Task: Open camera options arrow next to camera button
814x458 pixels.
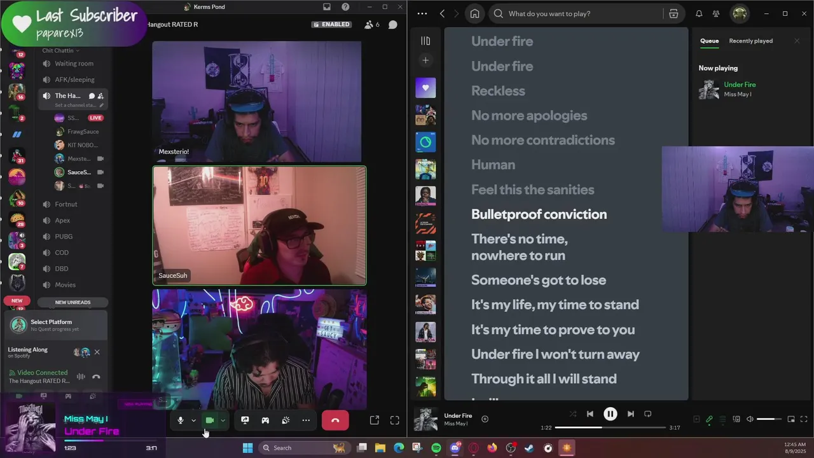Action: tap(223, 420)
